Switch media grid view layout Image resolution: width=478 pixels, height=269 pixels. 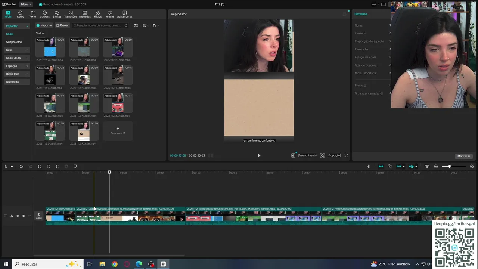136,25
